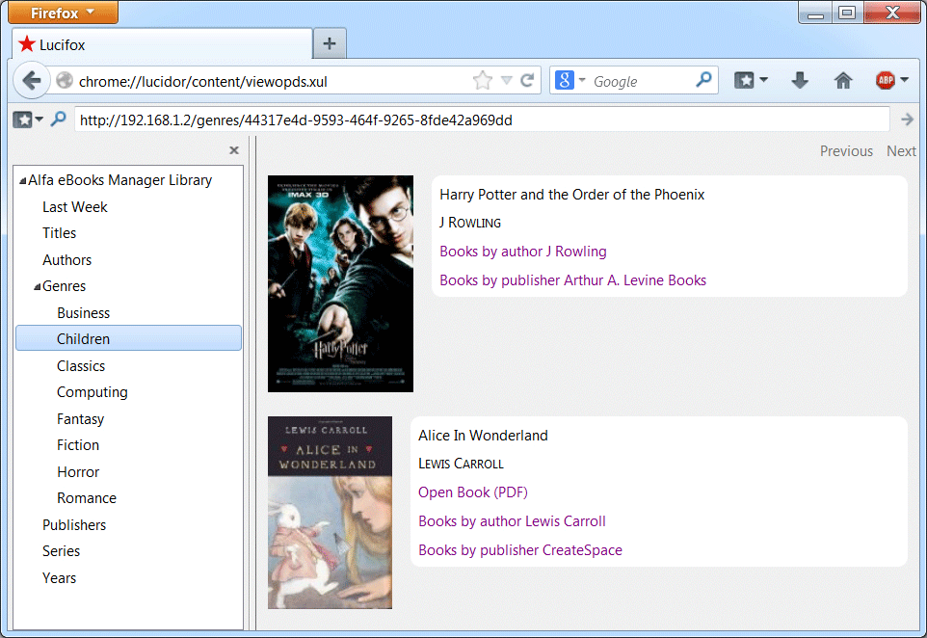Click the browser back arrow button

(30, 81)
